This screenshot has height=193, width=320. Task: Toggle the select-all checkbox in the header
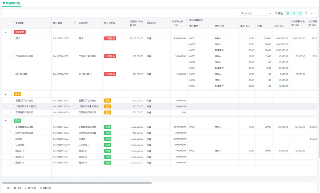click(x=10, y=23)
